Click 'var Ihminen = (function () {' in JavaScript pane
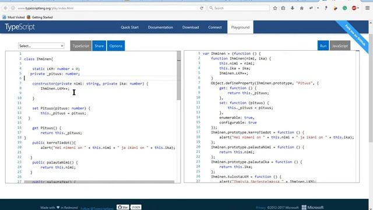 click(x=232, y=54)
